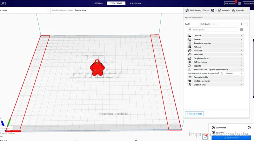Click the Refrigeración category label

tap(200, 62)
